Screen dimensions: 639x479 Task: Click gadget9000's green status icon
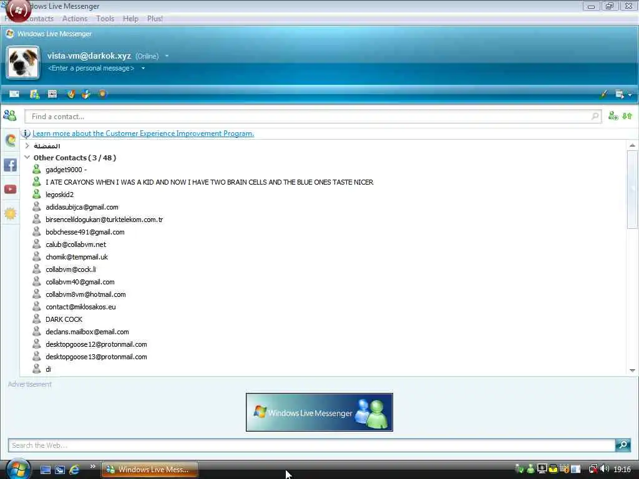(x=37, y=169)
